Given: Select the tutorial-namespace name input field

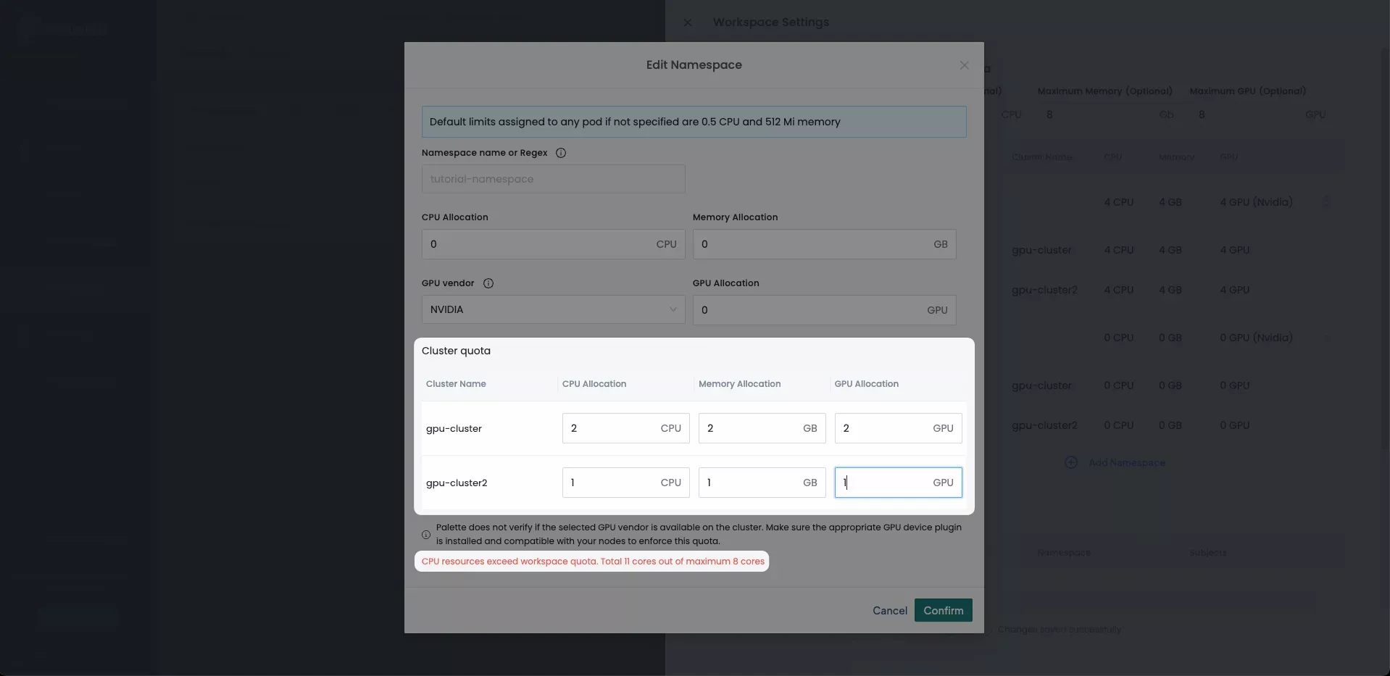Looking at the screenshot, I should coord(552,179).
